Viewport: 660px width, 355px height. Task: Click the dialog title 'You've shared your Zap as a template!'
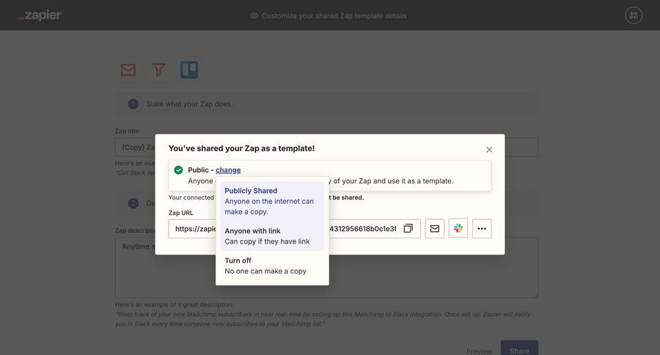coord(241,148)
